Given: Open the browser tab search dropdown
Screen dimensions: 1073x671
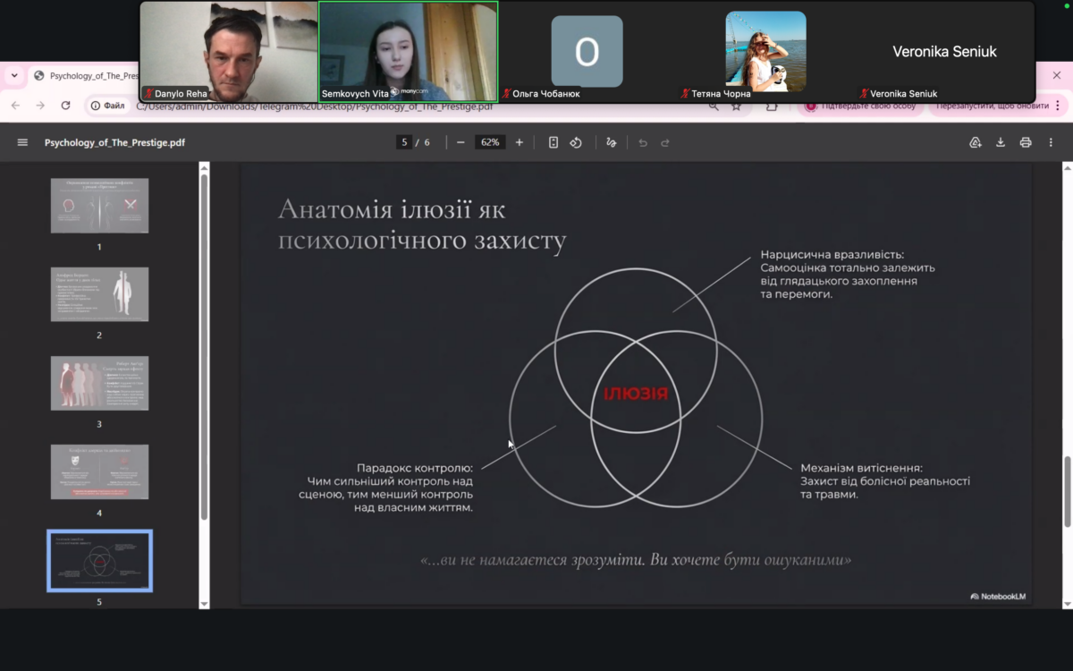Looking at the screenshot, I should pos(14,76).
